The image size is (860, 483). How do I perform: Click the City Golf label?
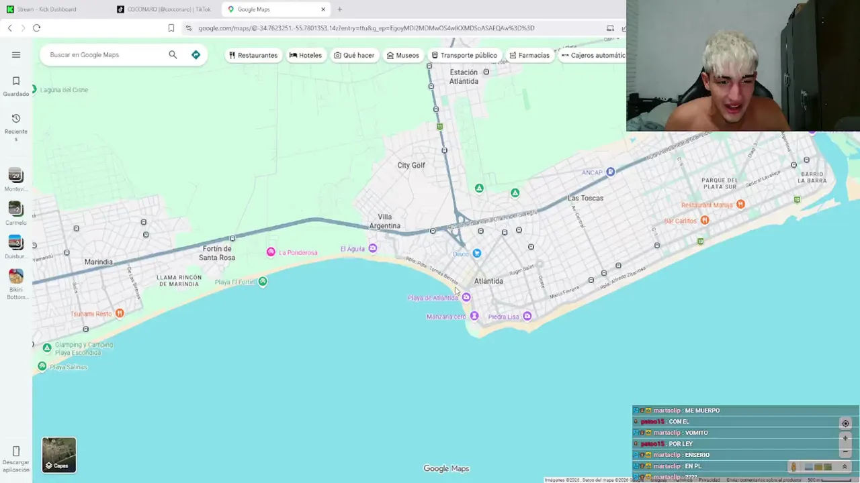(411, 165)
